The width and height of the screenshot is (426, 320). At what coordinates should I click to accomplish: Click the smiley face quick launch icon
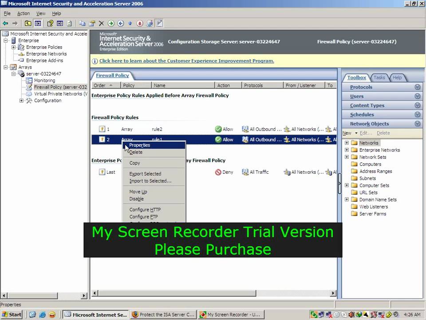pyautogui.click(x=52, y=315)
